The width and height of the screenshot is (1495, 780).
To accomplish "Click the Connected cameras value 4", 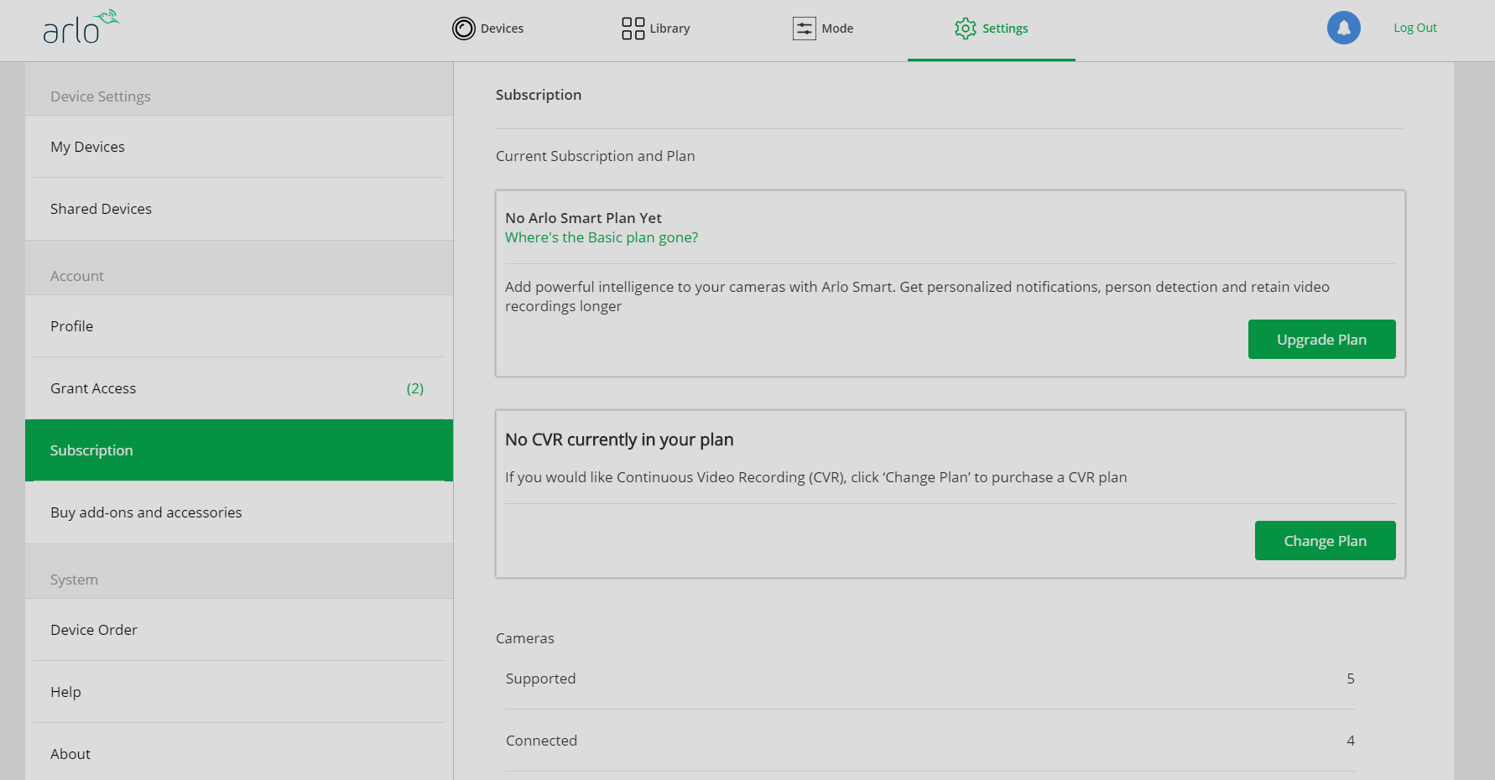I will point(1351,741).
